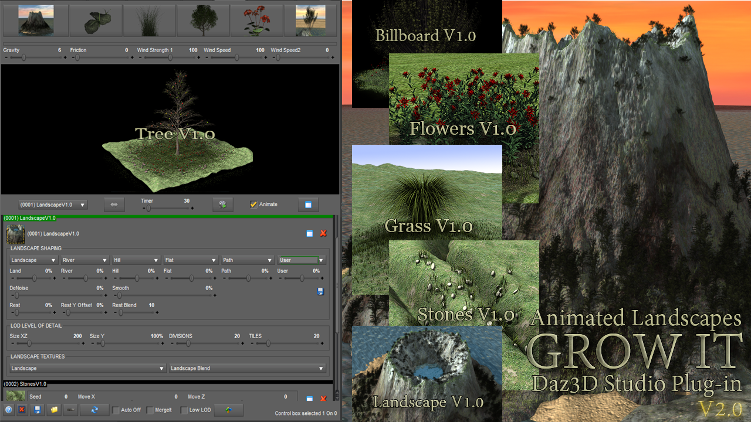This screenshot has height=422, width=751.
Task: Open help with the blue question-mark icon
Action: click(9, 410)
